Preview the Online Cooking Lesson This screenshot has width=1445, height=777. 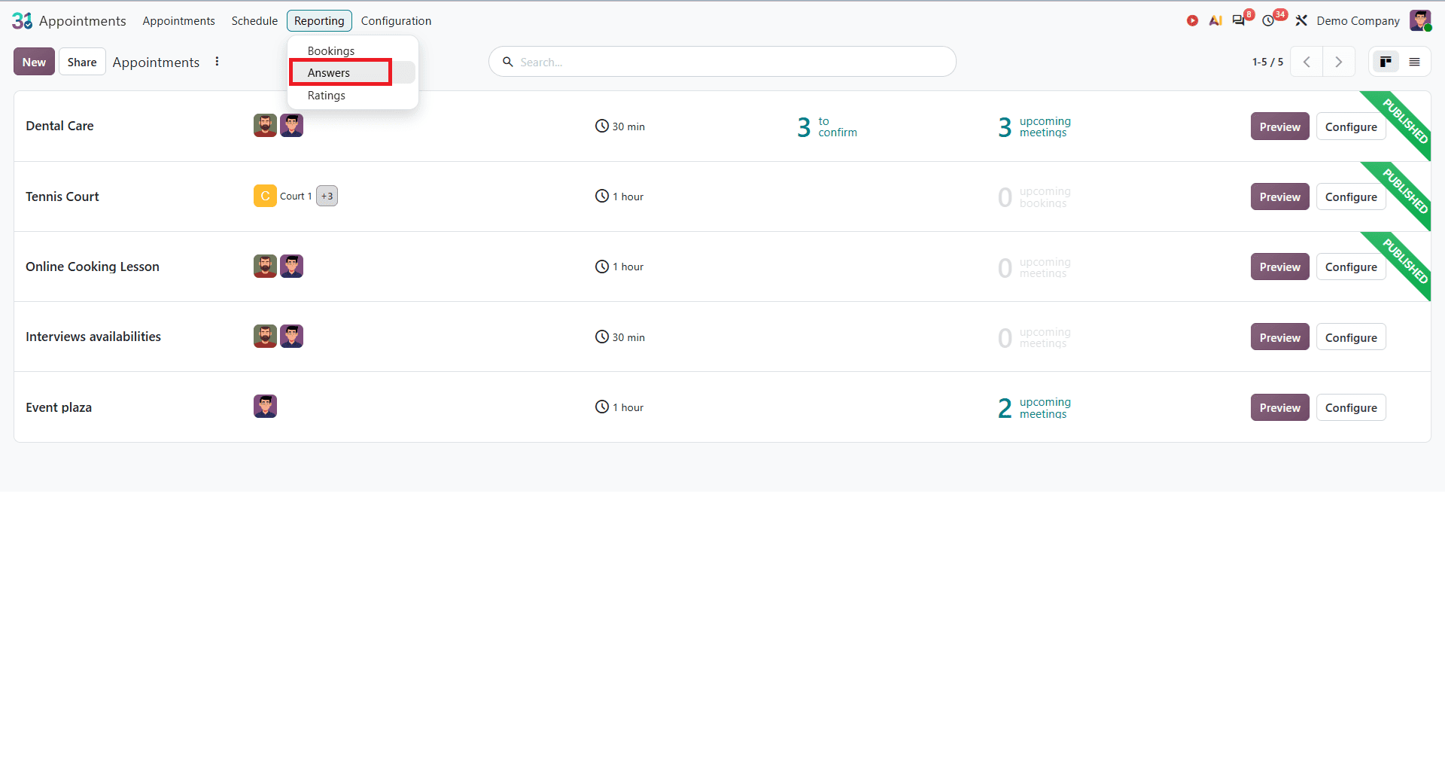point(1280,267)
